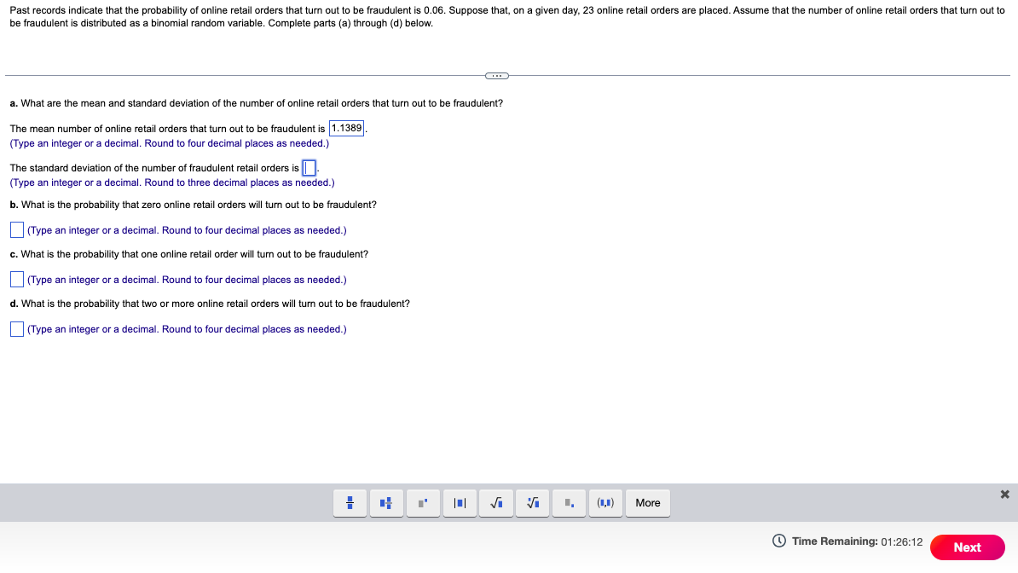
Task: Click the part c probability answer box
Action: [x=16, y=278]
